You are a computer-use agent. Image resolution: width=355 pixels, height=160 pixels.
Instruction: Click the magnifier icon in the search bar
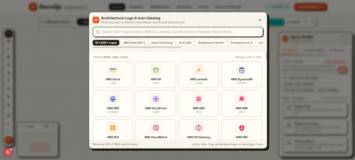[98, 32]
